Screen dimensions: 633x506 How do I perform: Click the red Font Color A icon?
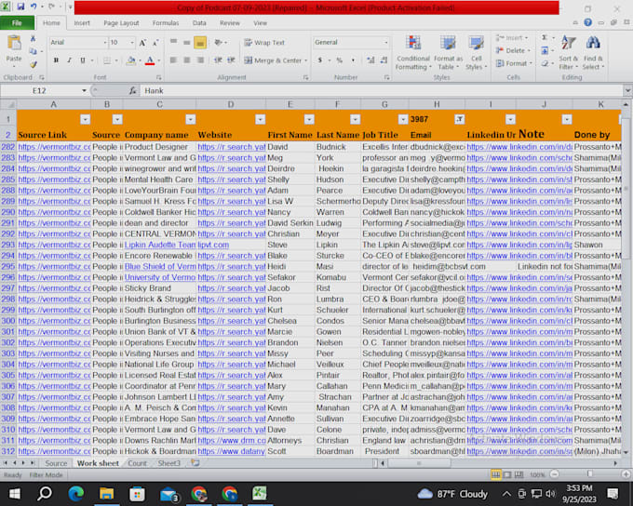pos(150,60)
